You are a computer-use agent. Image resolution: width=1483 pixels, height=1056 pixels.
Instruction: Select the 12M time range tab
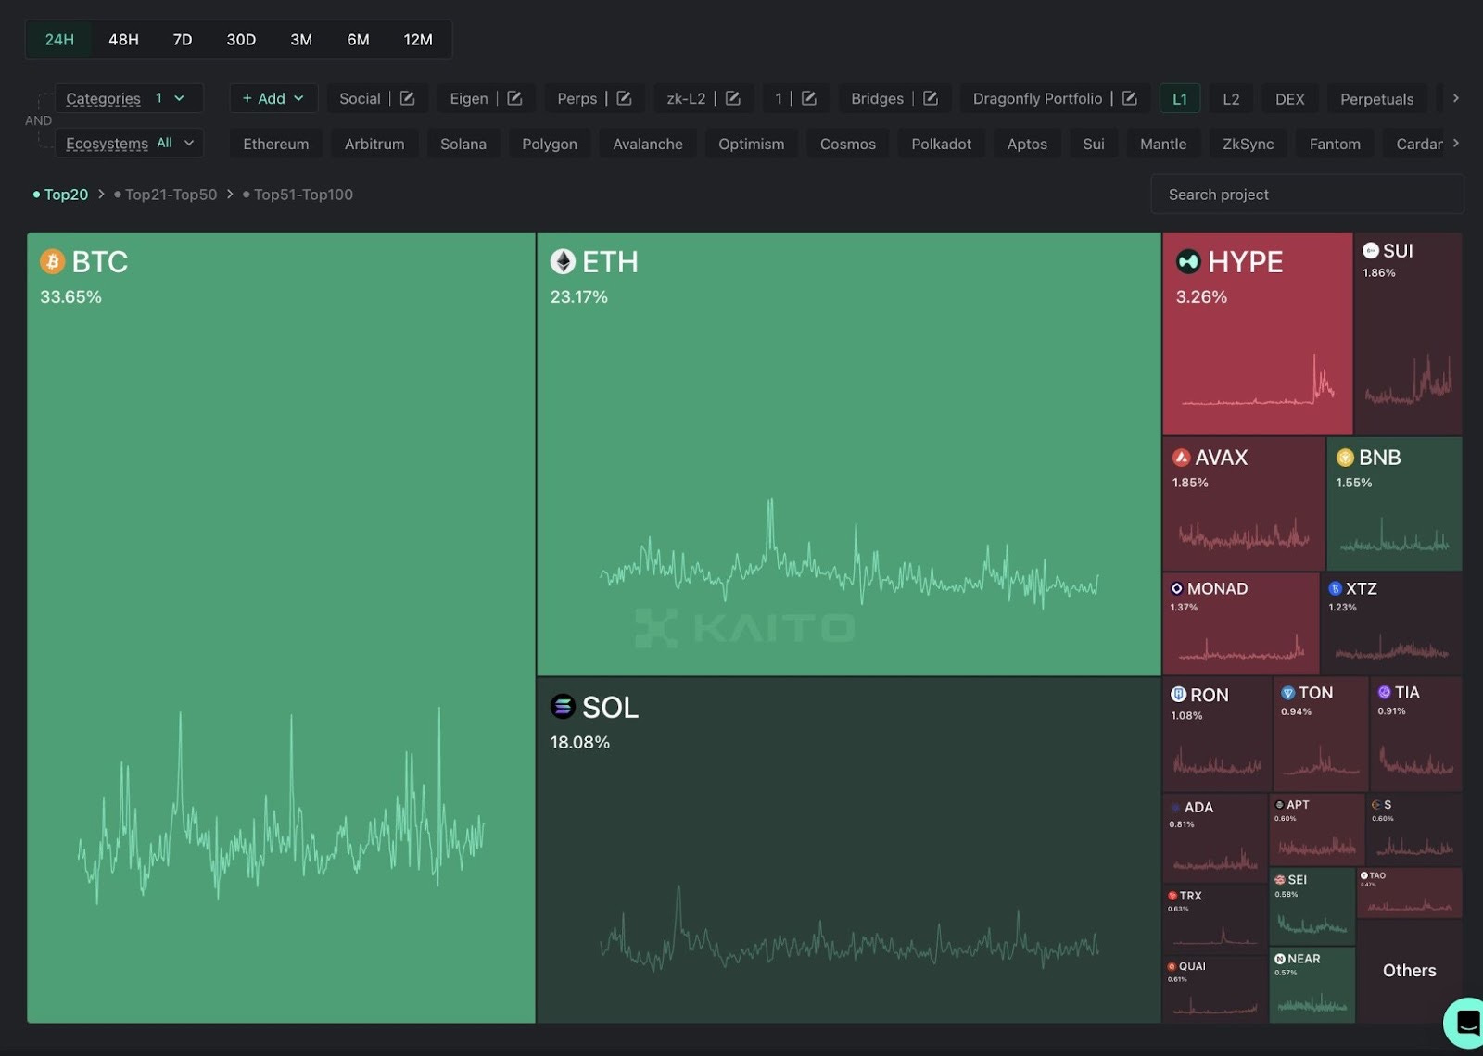[418, 40]
